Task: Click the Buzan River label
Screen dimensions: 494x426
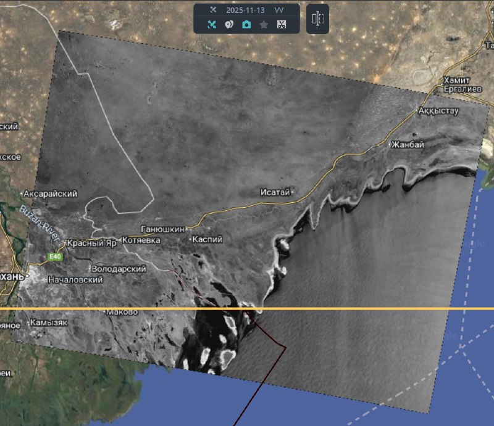Action: tap(40, 223)
